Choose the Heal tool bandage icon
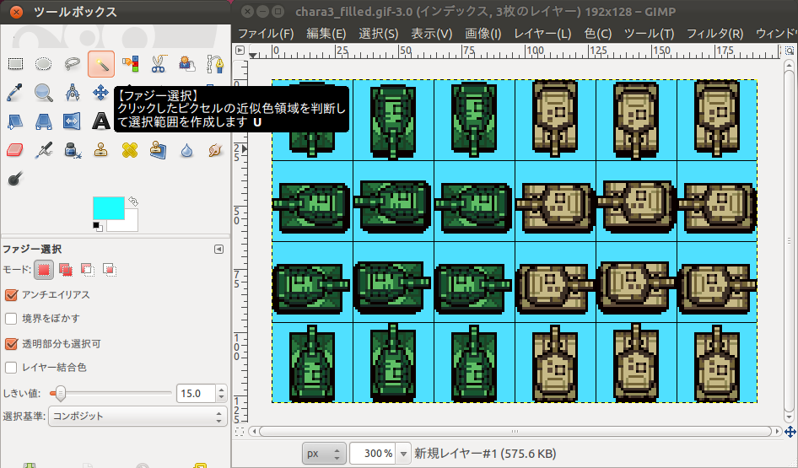This screenshot has width=798, height=468. 129,150
